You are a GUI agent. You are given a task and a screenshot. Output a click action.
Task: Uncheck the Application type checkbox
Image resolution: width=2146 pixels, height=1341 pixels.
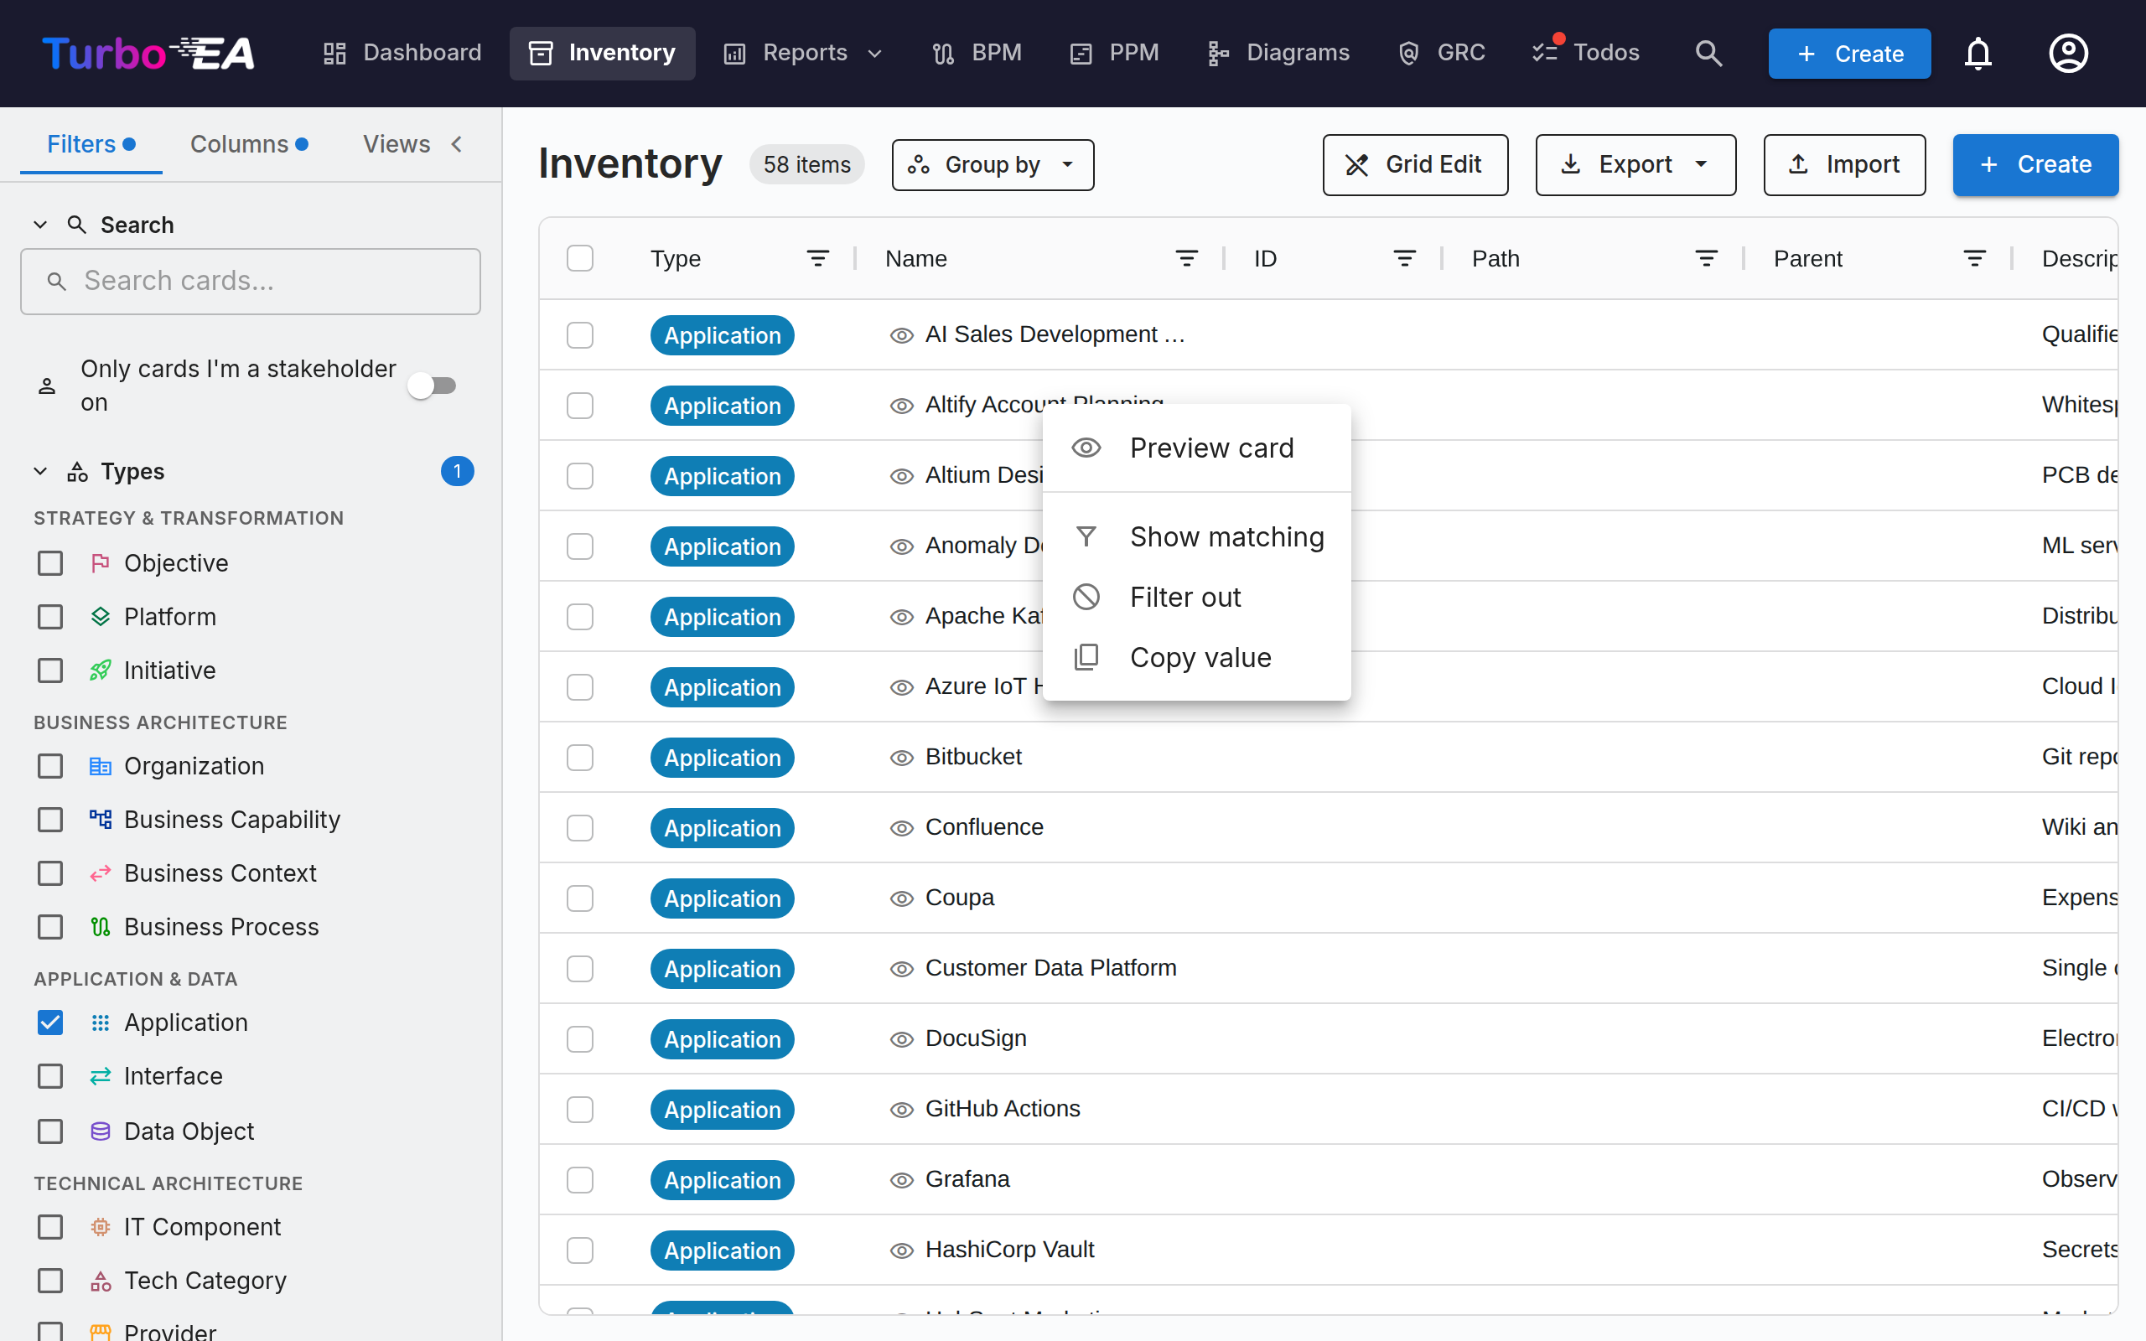(x=50, y=1023)
